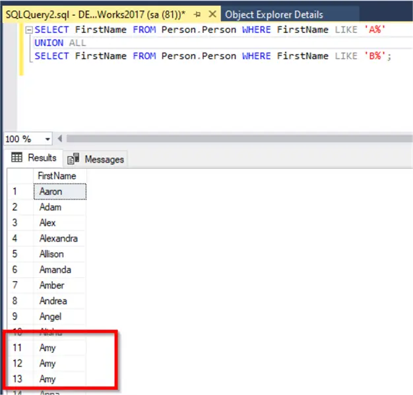Click the FirstName column header
This screenshot has height=395, width=413.
pyautogui.click(x=59, y=176)
